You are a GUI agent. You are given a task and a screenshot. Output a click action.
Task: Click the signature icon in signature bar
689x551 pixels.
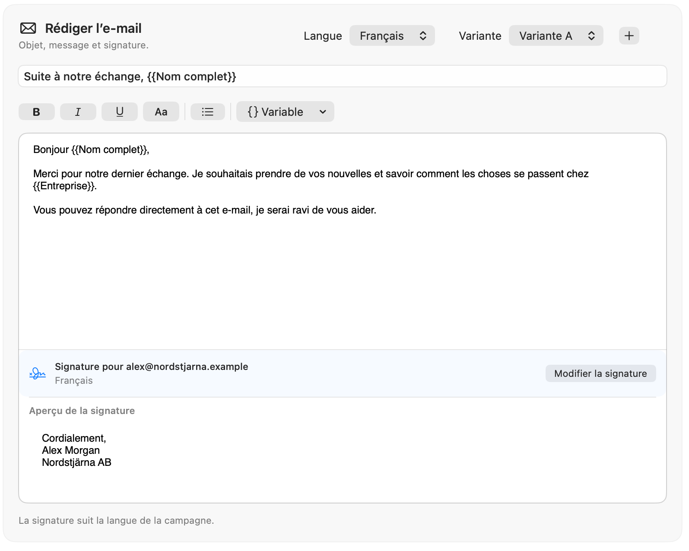(38, 373)
